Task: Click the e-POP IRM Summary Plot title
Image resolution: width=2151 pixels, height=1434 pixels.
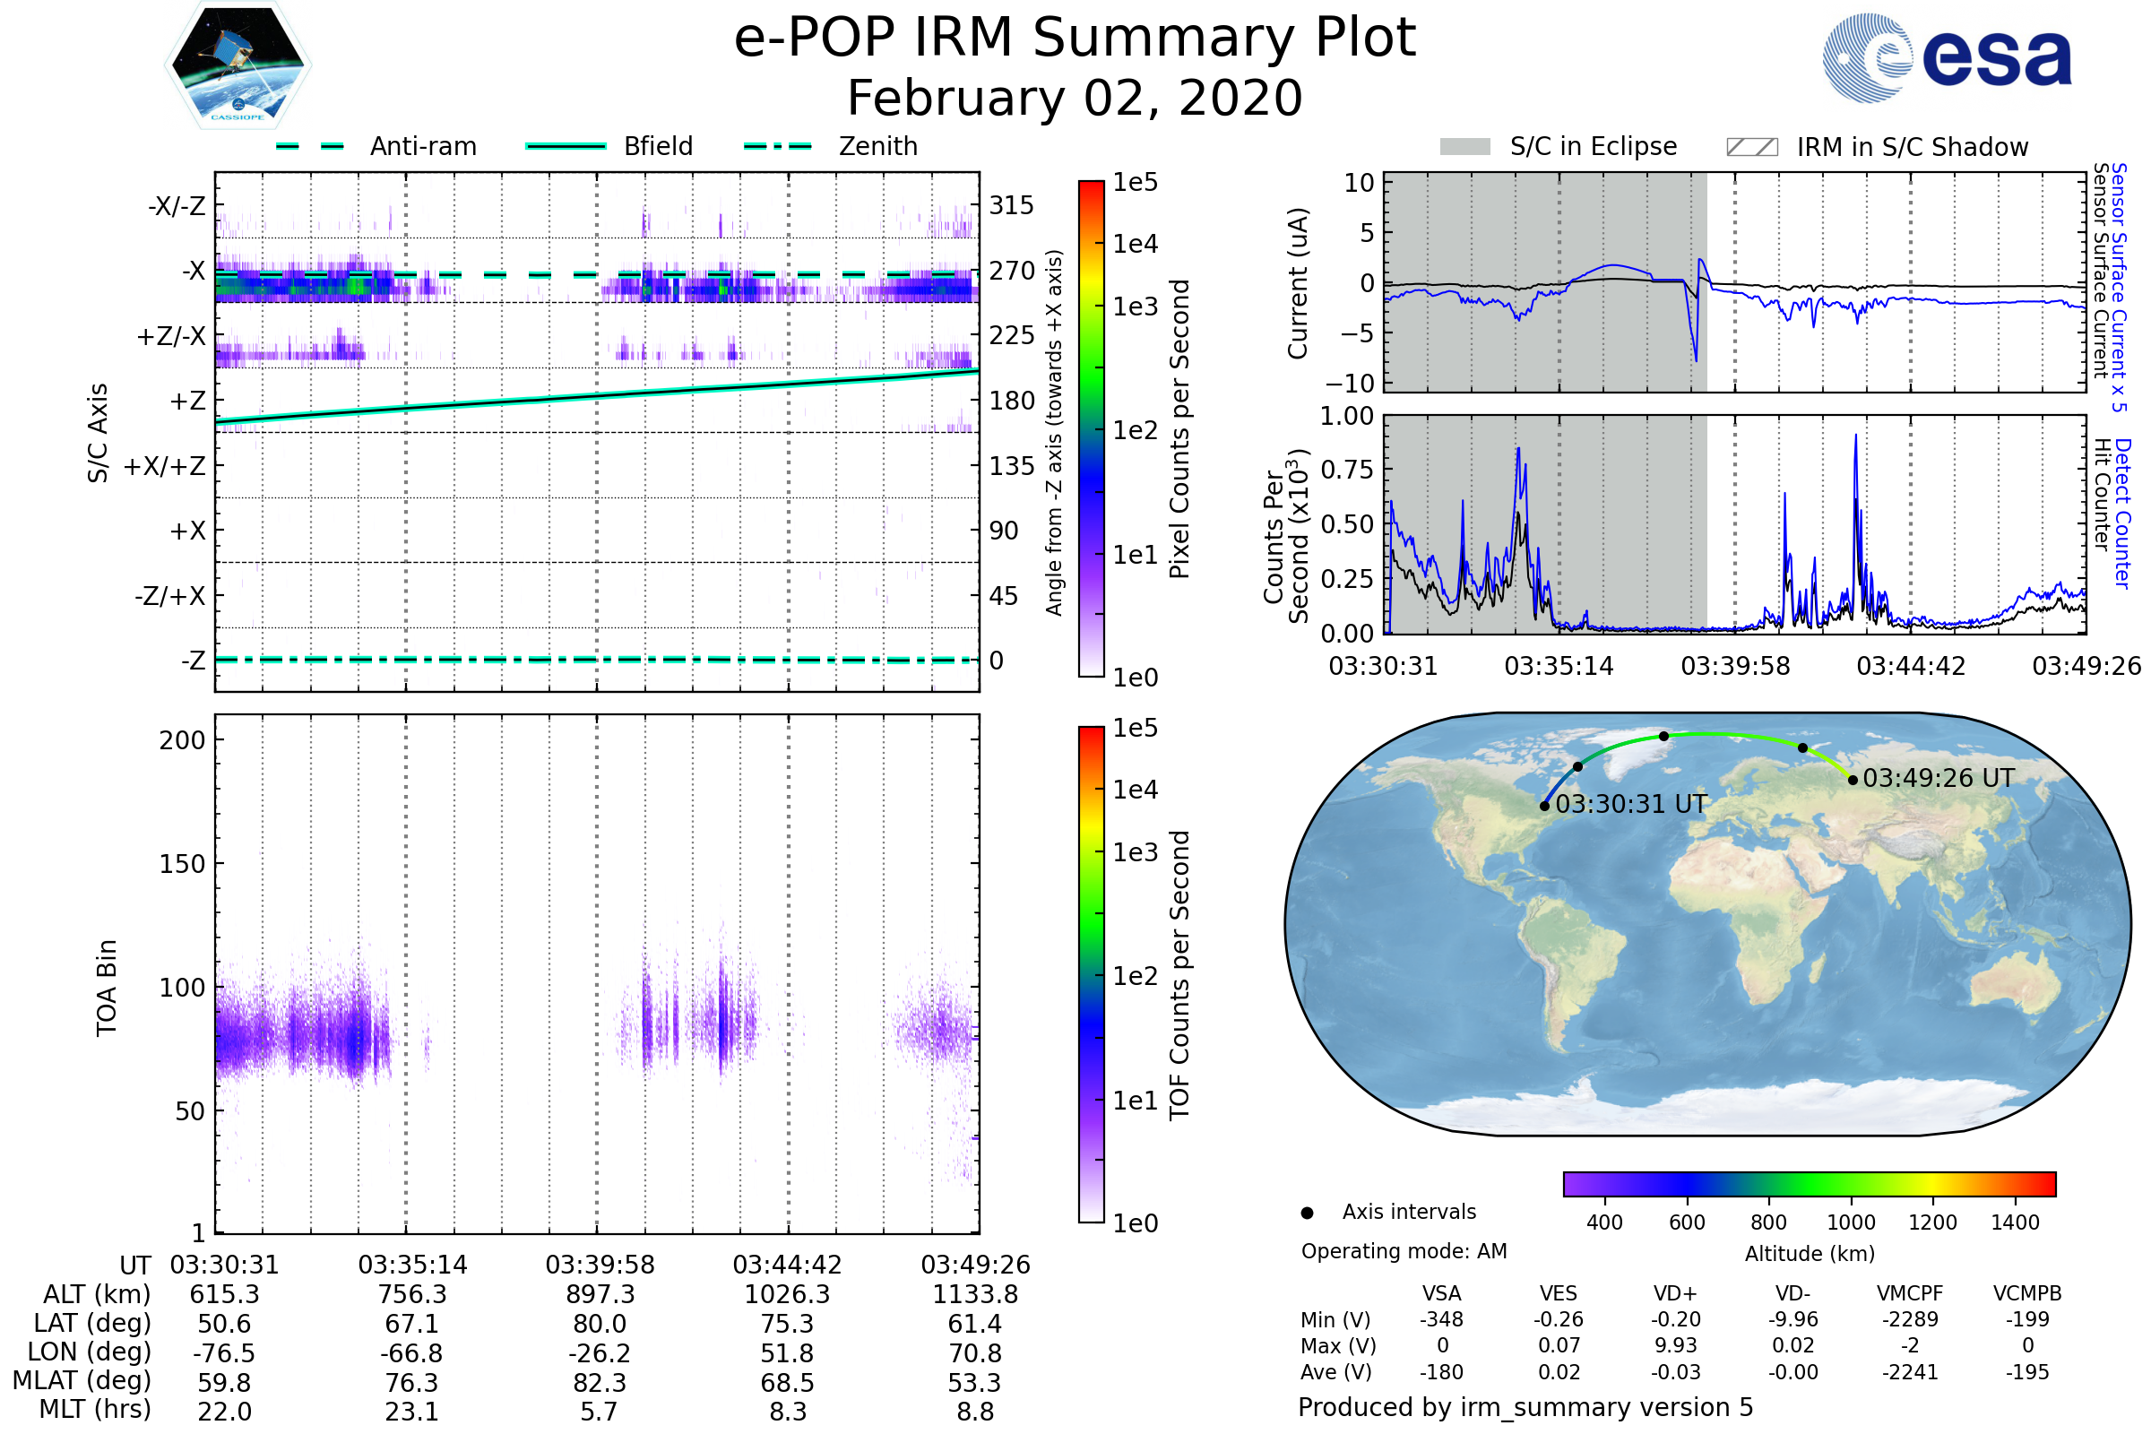Action: click(1075, 39)
